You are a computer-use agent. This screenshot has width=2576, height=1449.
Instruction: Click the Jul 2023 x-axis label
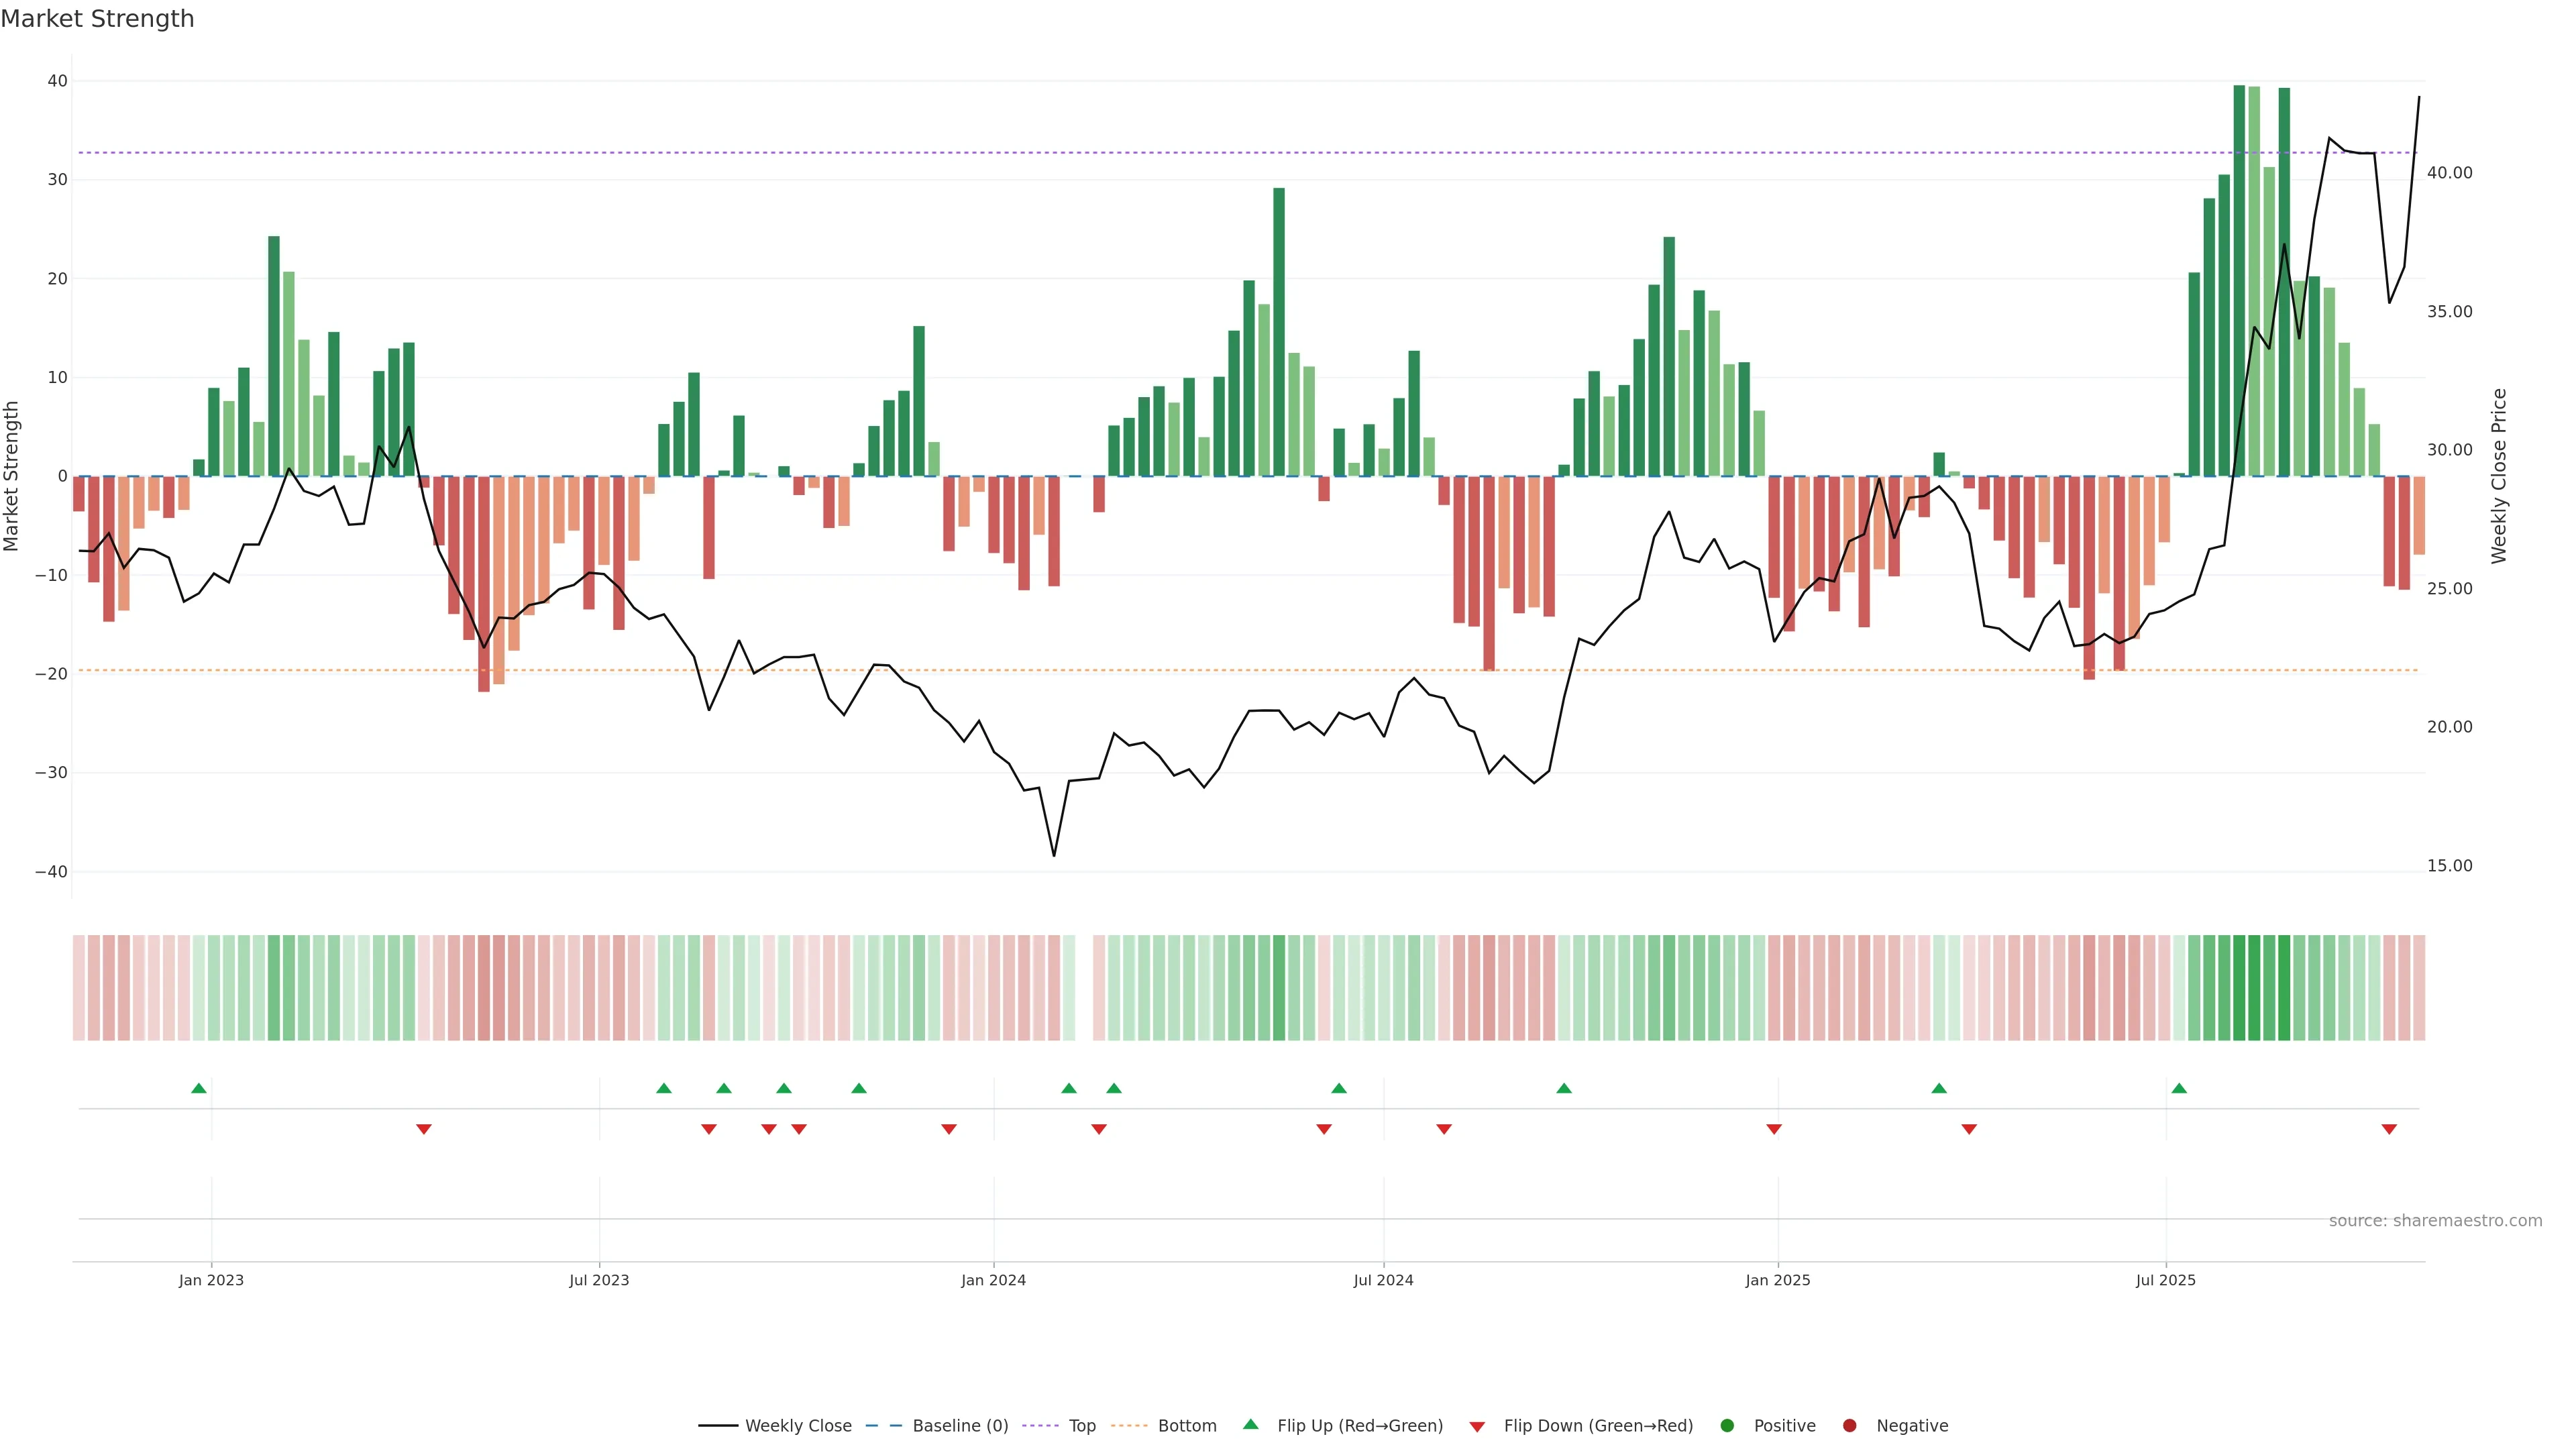[599, 1280]
